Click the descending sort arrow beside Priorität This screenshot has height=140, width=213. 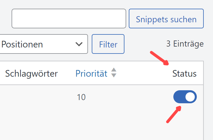click(x=114, y=75)
